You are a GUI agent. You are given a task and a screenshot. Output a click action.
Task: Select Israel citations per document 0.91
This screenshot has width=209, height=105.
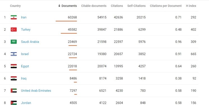(178, 54)
